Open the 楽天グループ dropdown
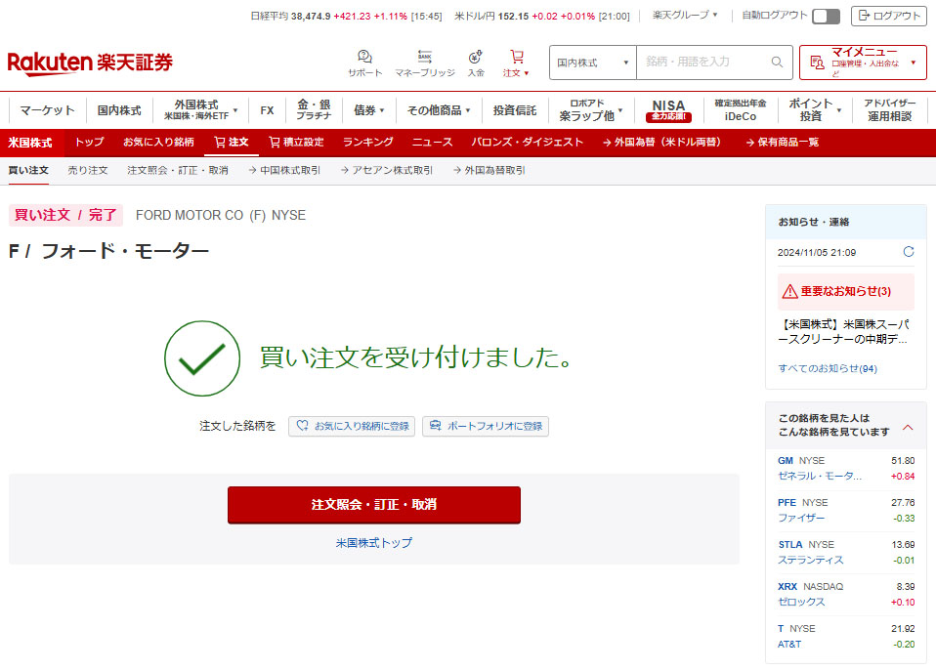This screenshot has height=670, width=936. pos(685,16)
